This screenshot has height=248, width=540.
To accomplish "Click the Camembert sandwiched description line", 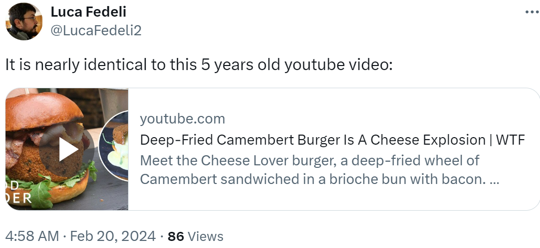I will tap(319, 179).
